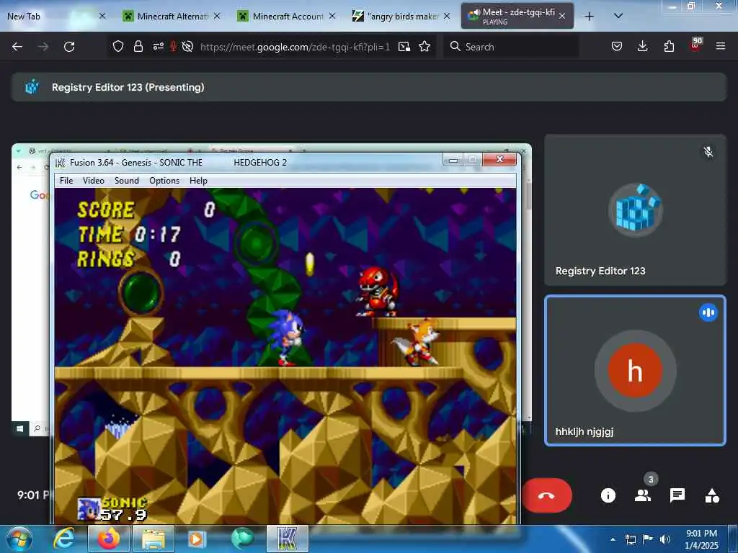The height and width of the screenshot is (553, 738).
Task: Click the blocked autoplay icon in address bar
Action: click(187, 46)
